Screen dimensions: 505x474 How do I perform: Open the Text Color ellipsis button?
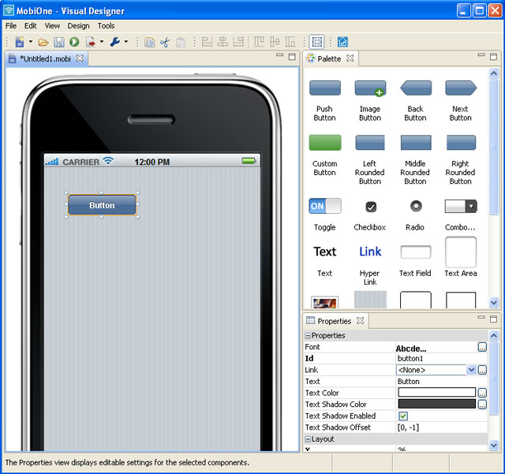pos(482,393)
